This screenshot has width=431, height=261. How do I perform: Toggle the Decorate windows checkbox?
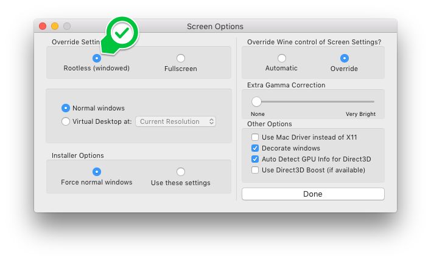click(x=256, y=148)
